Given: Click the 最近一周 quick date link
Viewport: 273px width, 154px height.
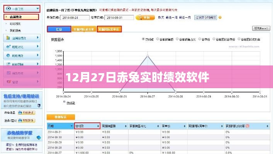Looking at the screenshot, I should pyautogui.click(x=171, y=17).
